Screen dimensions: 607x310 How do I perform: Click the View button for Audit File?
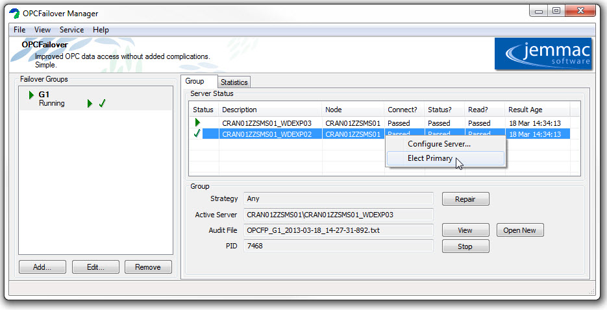click(465, 230)
